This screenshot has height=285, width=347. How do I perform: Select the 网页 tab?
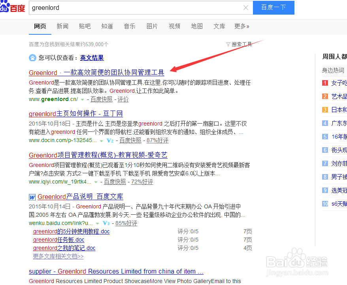point(40,26)
